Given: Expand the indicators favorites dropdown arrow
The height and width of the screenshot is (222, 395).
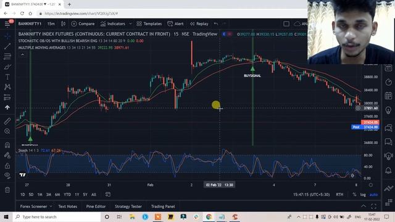Looking at the screenshot, I should [130, 23].
